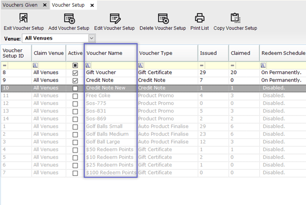Screen dimensions: 306x205
Task: Select the Voucher Setup tab
Action: pyautogui.click(x=68, y=5)
